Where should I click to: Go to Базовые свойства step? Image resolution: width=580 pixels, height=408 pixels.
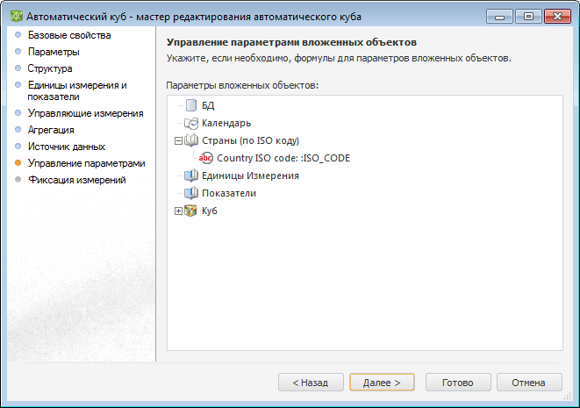point(69,36)
